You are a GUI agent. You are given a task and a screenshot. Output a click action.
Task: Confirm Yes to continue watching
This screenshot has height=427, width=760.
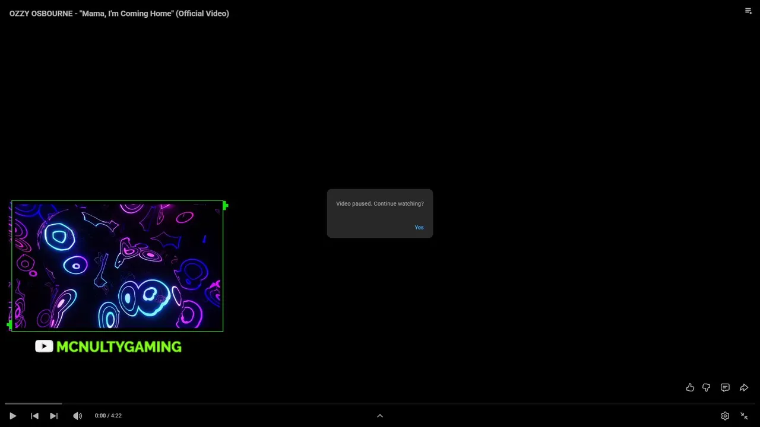(419, 228)
